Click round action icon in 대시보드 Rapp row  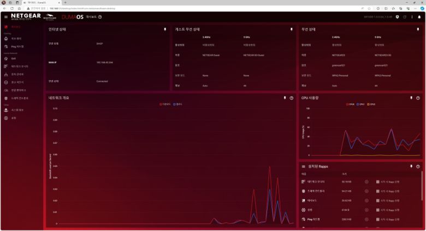coord(366,200)
